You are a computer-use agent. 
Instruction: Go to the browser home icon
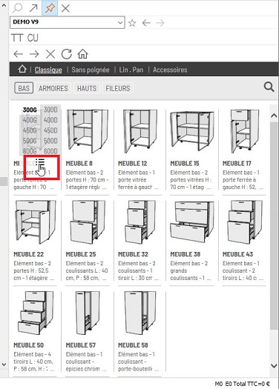click(82, 54)
